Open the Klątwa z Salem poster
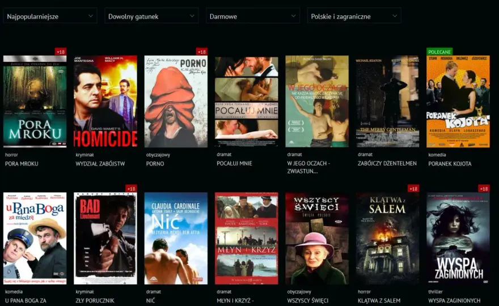499x306 pixels. (x=388, y=238)
